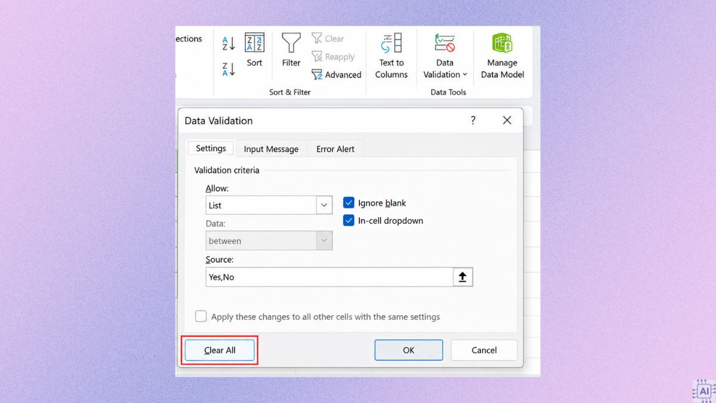The height and width of the screenshot is (403, 716).
Task: Open the Data Validation ribbon dropdown arrow
Action: coord(465,75)
